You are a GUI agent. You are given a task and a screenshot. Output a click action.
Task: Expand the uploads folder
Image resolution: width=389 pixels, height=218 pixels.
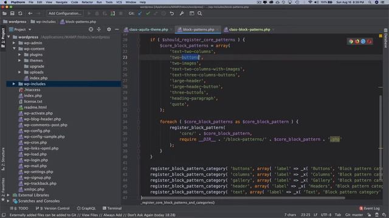[19, 72]
